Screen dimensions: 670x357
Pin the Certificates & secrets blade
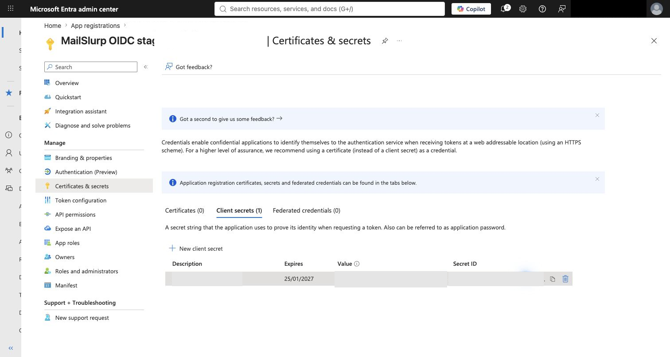tap(385, 41)
